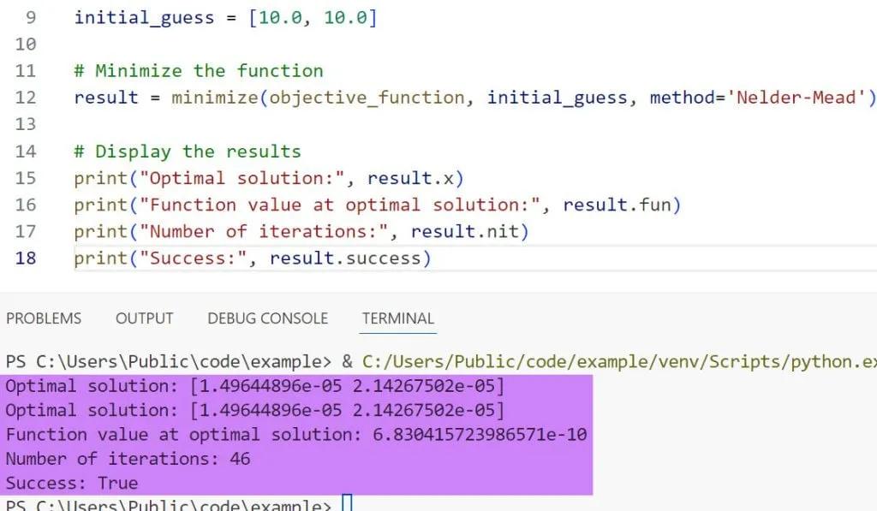Click the "# Minimize the function" comment
Viewport: 877px width, 511px height.
click(x=199, y=71)
